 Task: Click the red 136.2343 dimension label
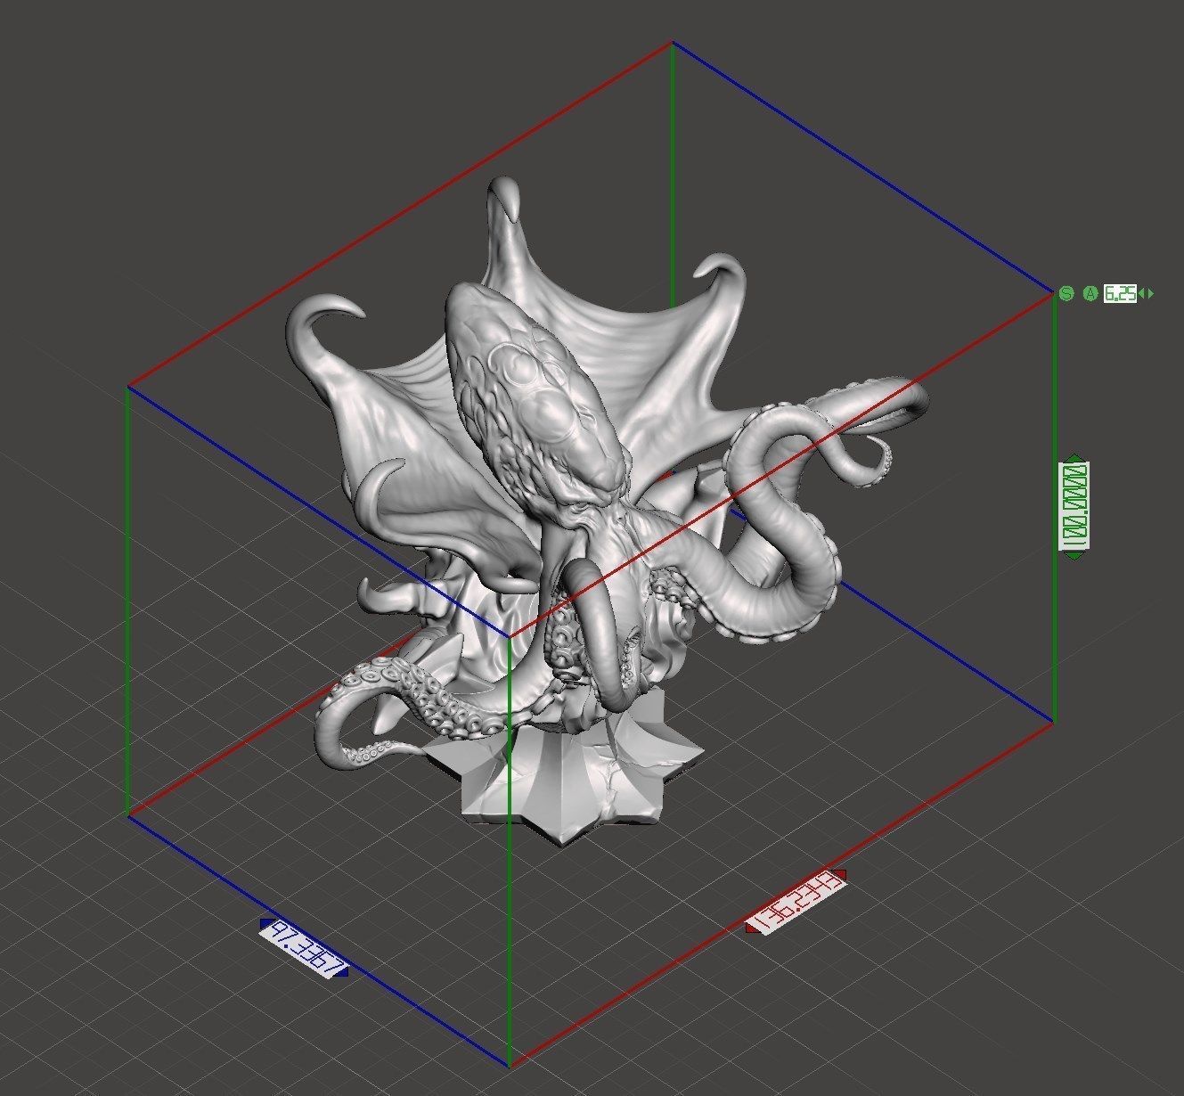[796, 903]
